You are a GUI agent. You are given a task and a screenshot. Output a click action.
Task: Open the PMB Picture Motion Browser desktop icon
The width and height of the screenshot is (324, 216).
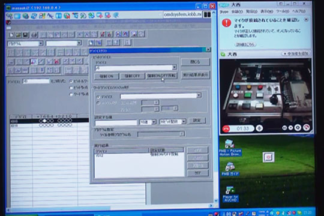230,148
